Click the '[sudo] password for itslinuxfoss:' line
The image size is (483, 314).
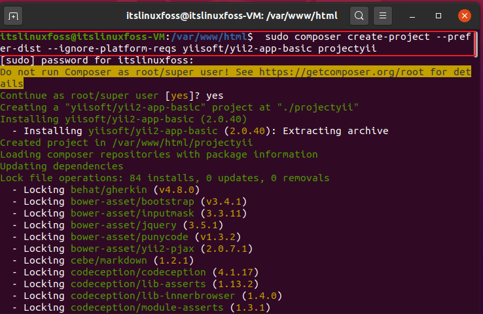coord(97,60)
